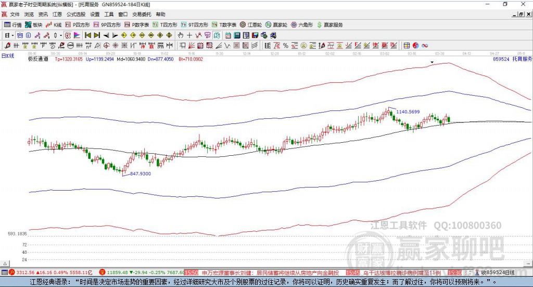Open the calculator icon in toolbar
The image size is (533, 287).
click(237, 35)
